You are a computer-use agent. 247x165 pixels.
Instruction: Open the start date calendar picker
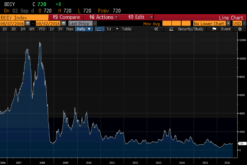(x=28, y=24)
